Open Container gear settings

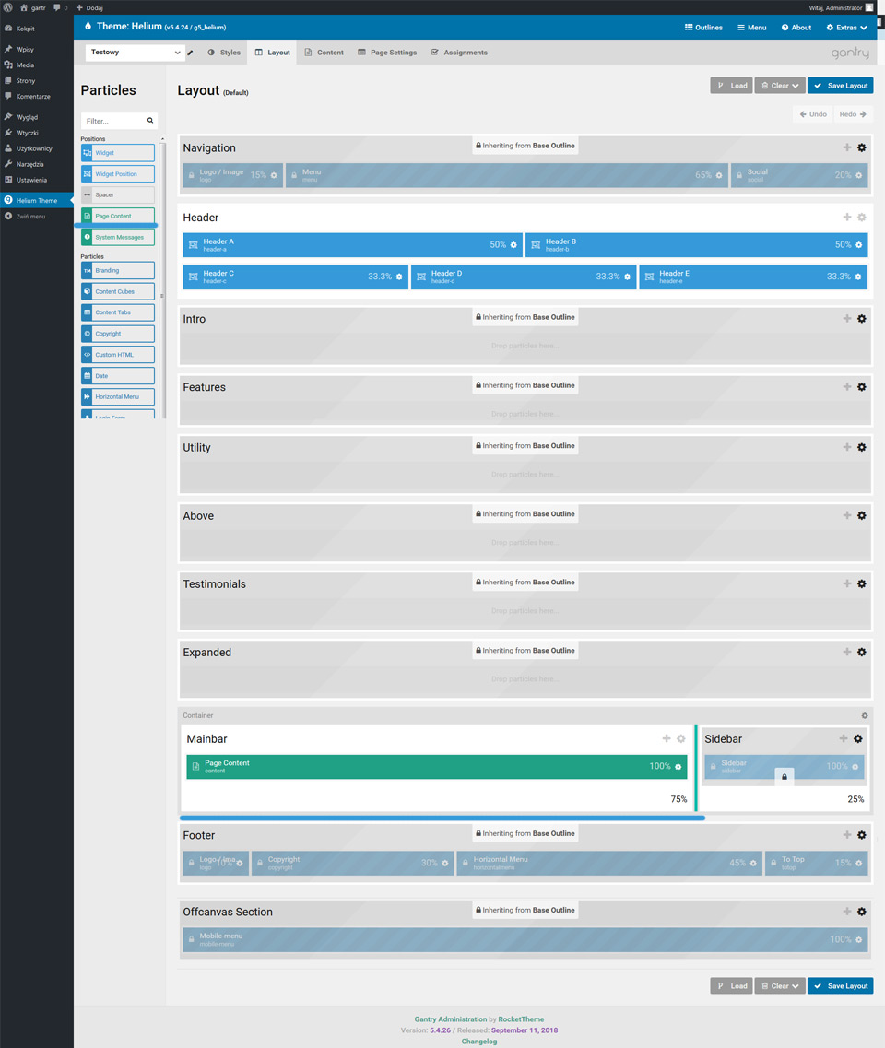tap(865, 716)
